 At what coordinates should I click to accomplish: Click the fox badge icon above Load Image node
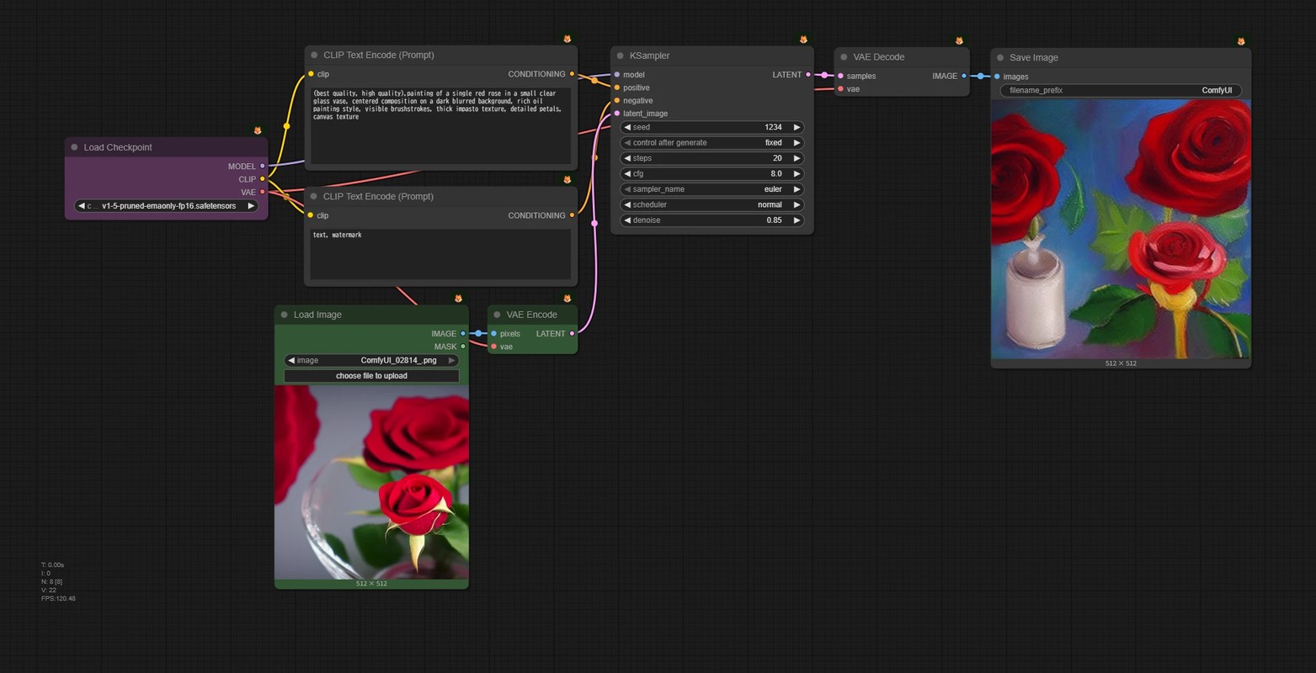click(458, 299)
